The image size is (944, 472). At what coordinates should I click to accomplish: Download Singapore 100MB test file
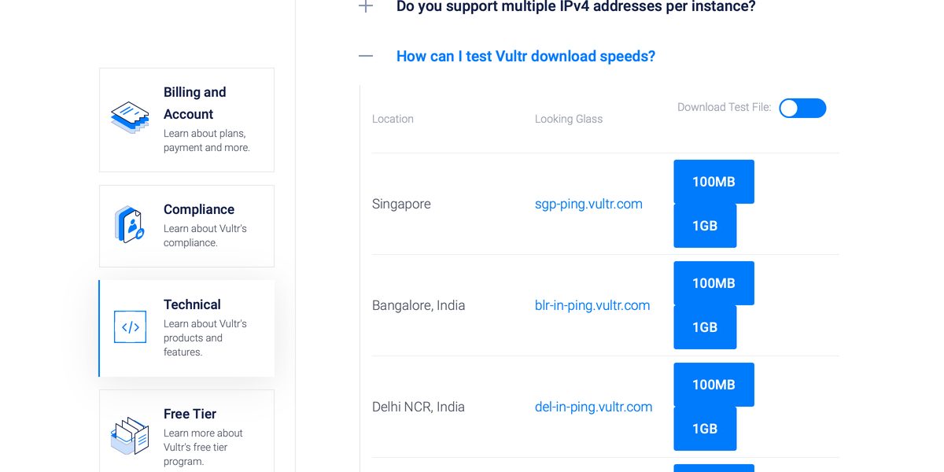tap(714, 182)
